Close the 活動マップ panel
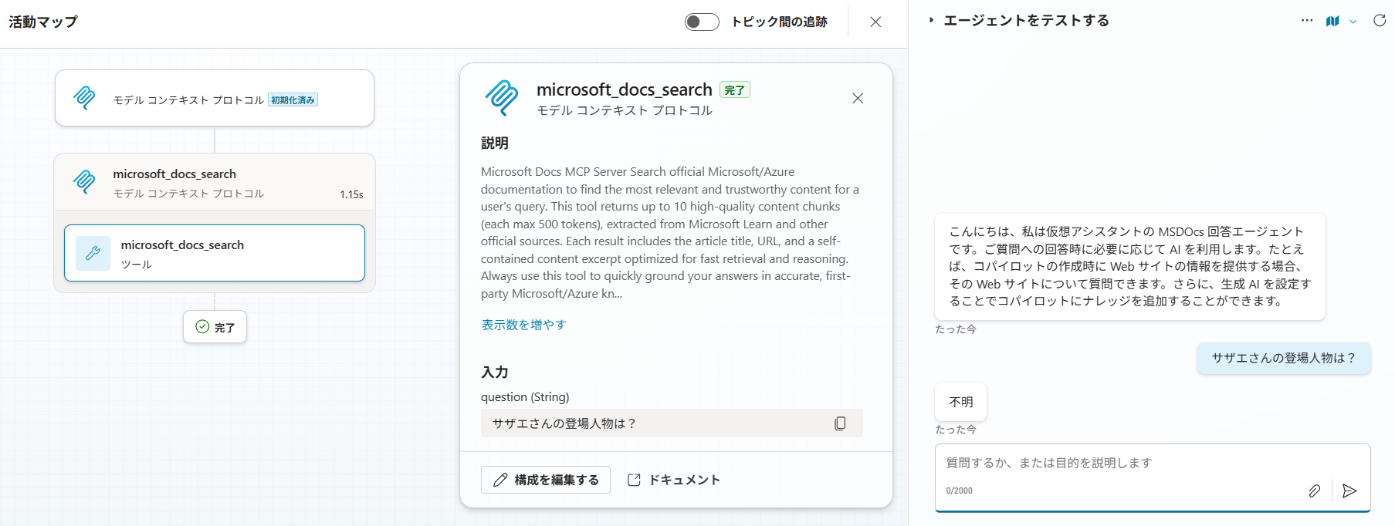The image size is (1395, 526). click(875, 22)
